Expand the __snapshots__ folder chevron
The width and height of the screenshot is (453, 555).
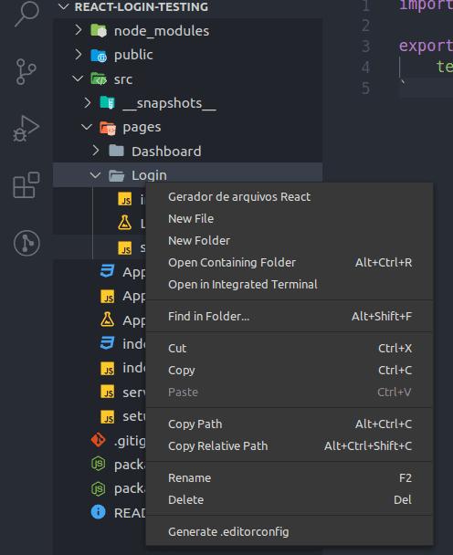(x=87, y=102)
